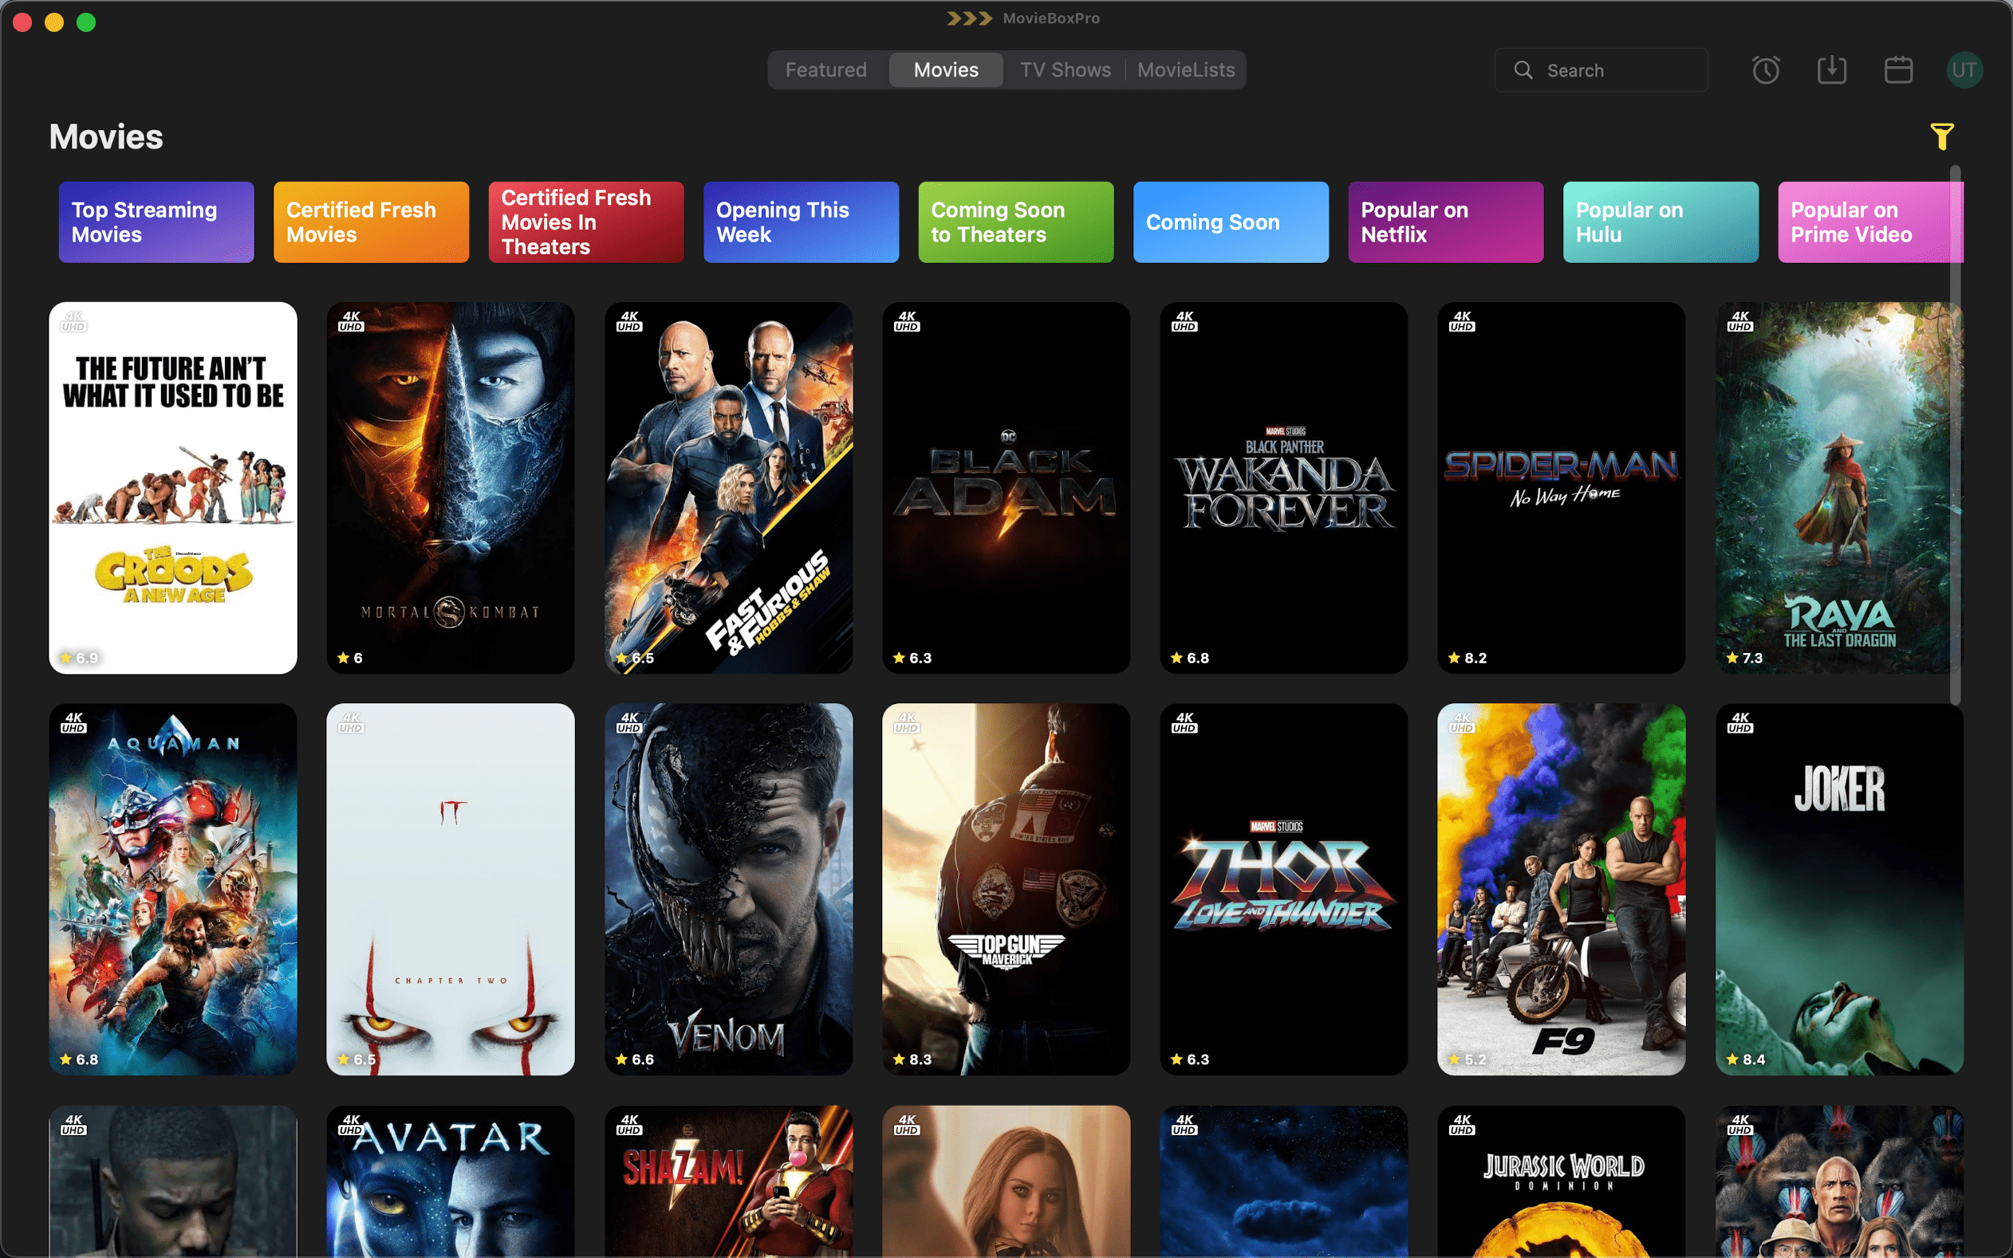This screenshot has width=2013, height=1258.
Task: Open the Top Streaming Movies category
Action: click(156, 222)
